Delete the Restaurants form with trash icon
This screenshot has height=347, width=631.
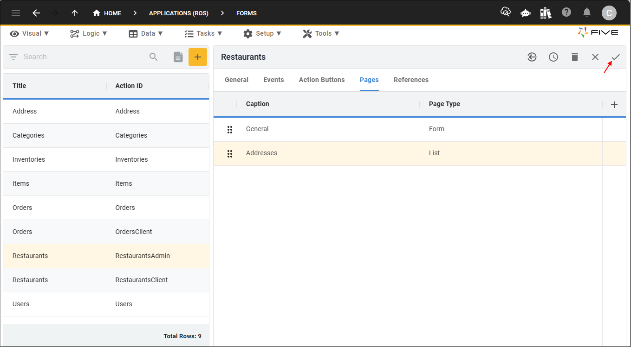pos(575,57)
